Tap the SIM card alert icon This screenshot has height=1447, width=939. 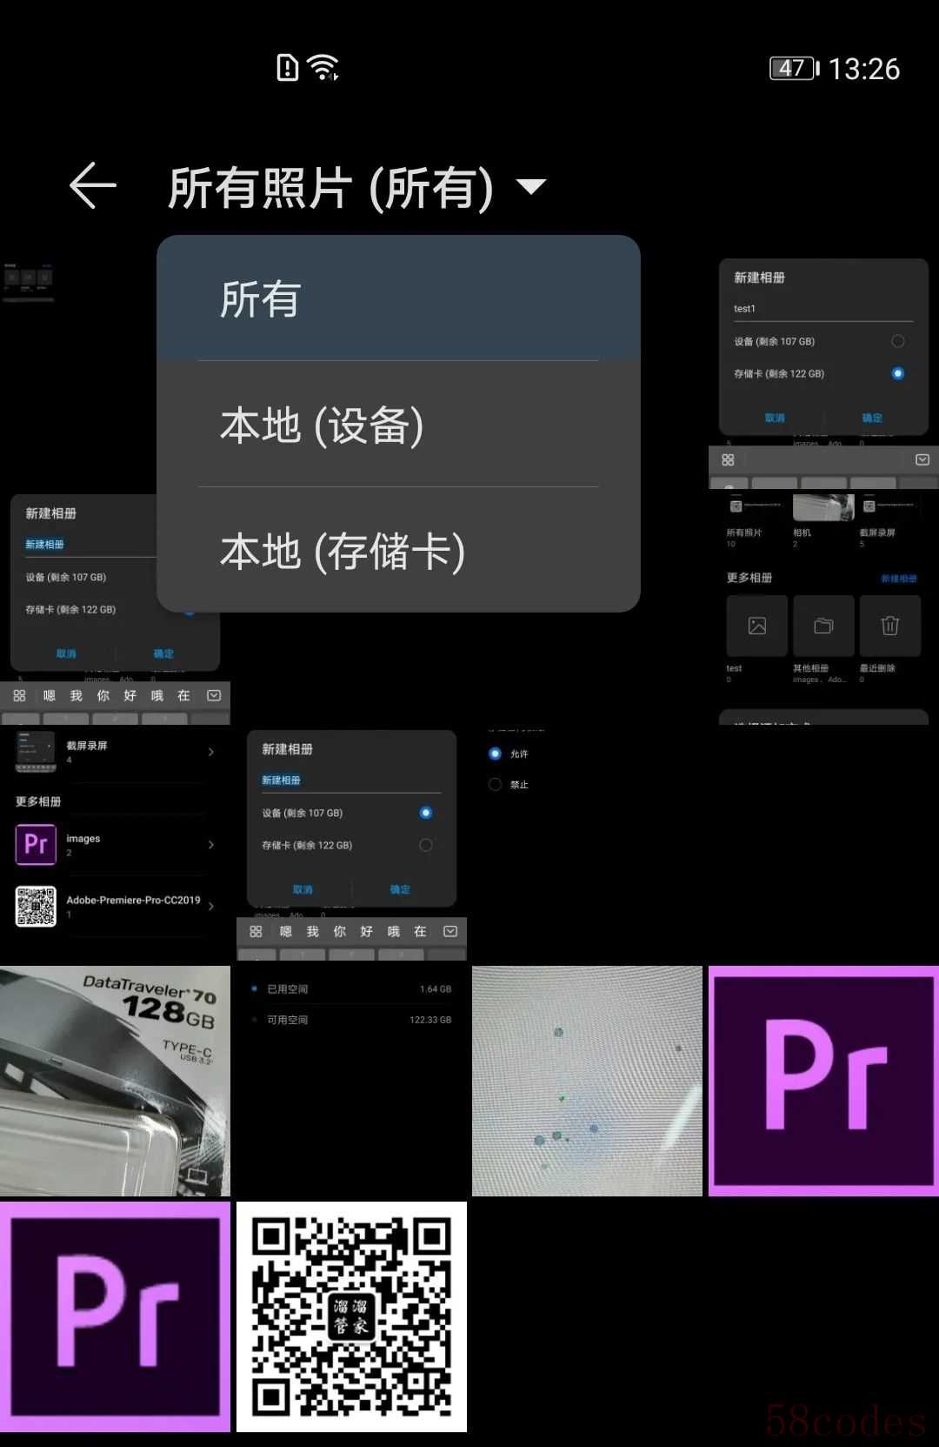(287, 67)
